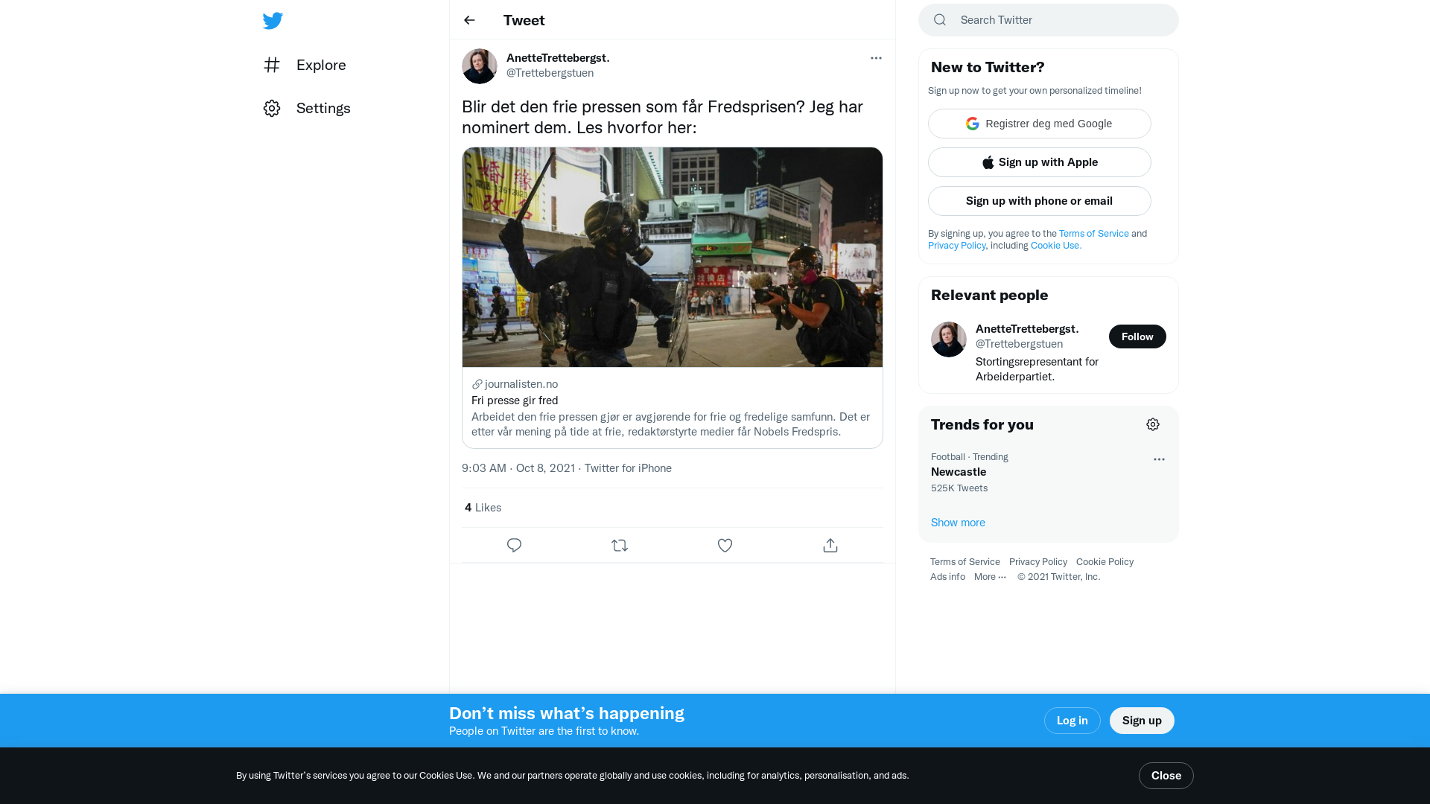Click the 9:03 AM · Oct 8, 2021 timestamp
This screenshot has height=804, width=1430.
[518, 468]
